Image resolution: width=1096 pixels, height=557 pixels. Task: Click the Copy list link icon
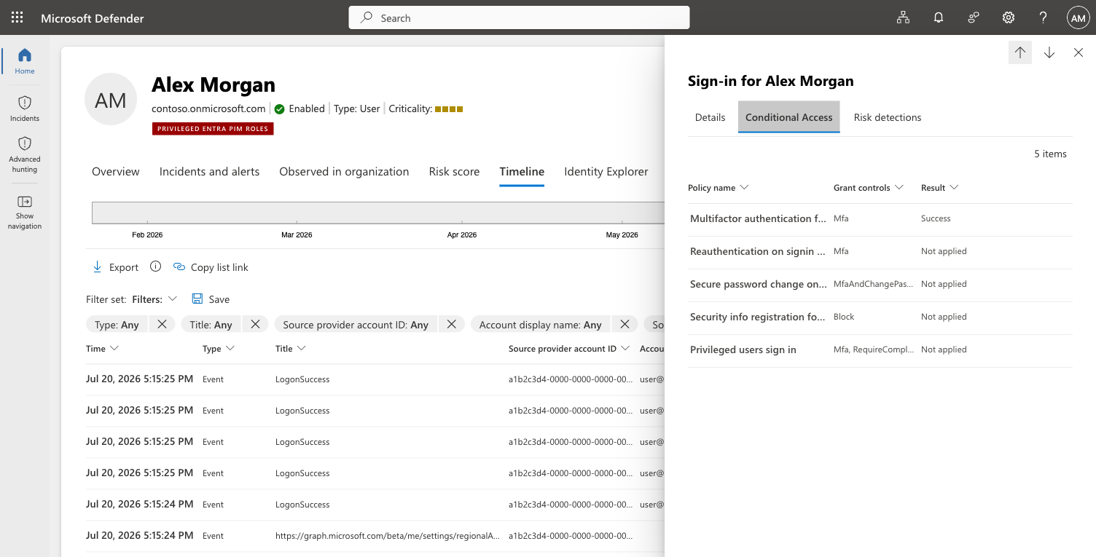[179, 267]
